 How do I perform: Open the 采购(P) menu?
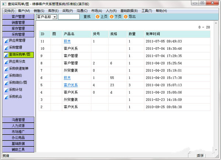(x=68, y=11)
